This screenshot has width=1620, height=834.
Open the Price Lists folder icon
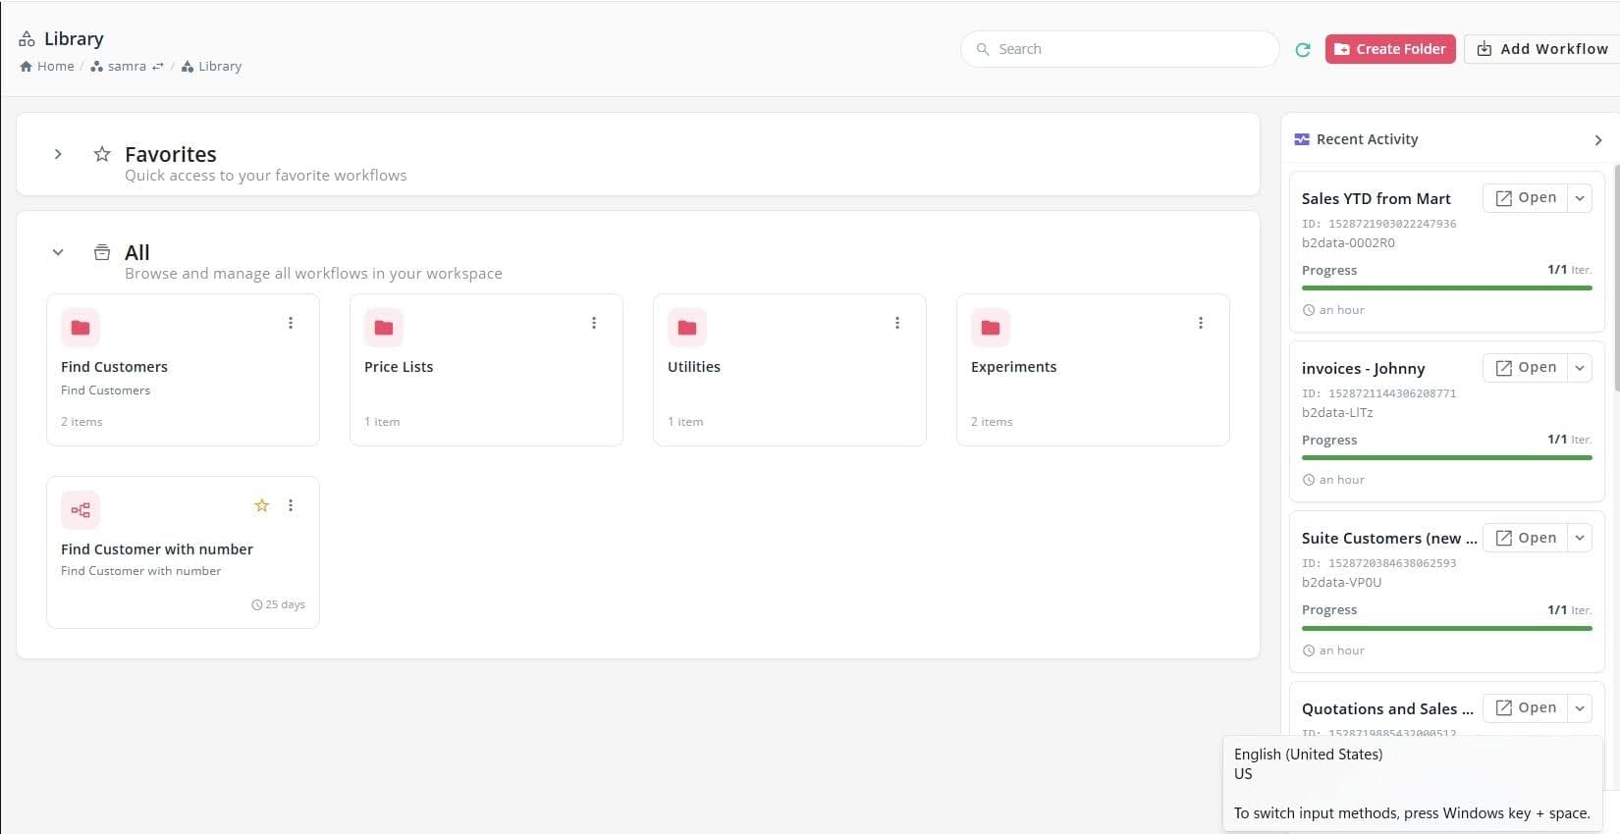tap(384, 328)
